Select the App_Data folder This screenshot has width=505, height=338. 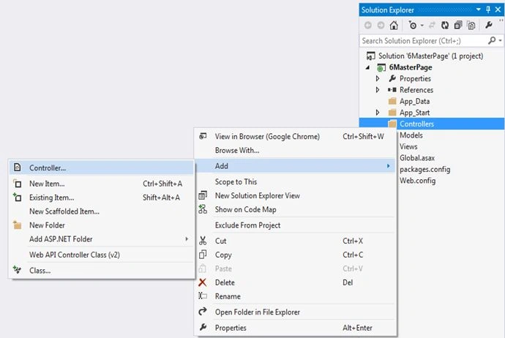pos(414,102)
